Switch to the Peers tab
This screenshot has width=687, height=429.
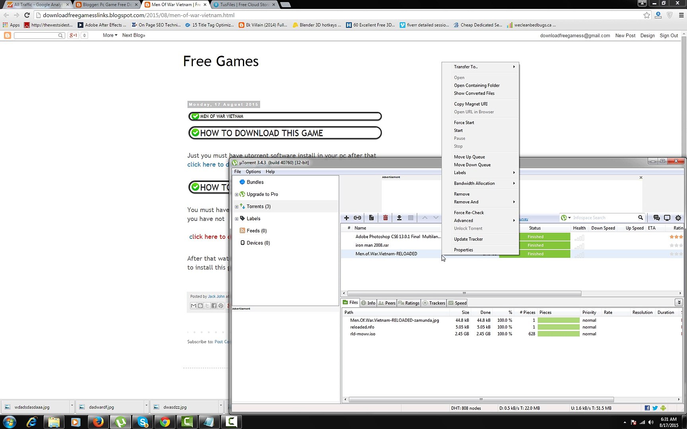point(387,303)
